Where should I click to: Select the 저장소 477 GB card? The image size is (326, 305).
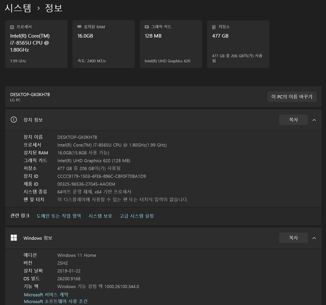click(x=238, y=44)
